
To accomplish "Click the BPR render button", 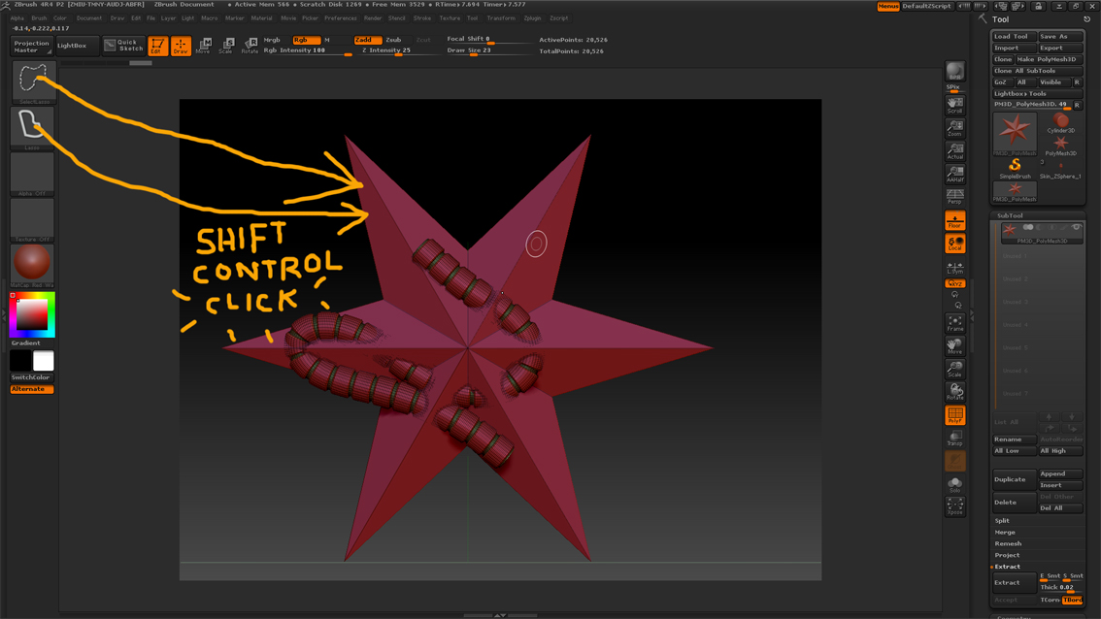I will [955, 73].
